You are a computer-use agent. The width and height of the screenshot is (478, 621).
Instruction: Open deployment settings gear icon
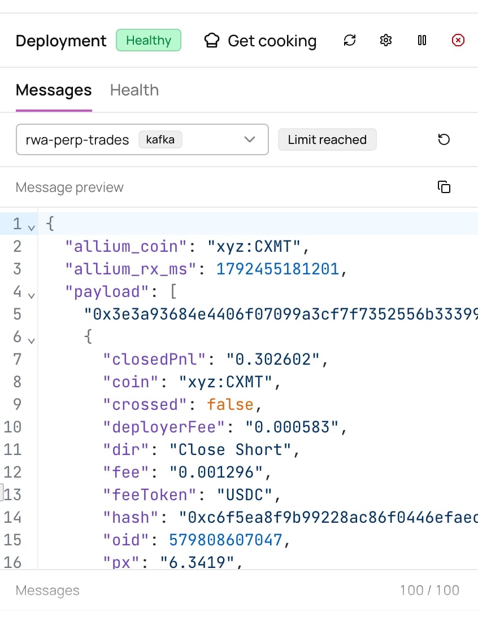pyautogui.click(x=386, y=41)
